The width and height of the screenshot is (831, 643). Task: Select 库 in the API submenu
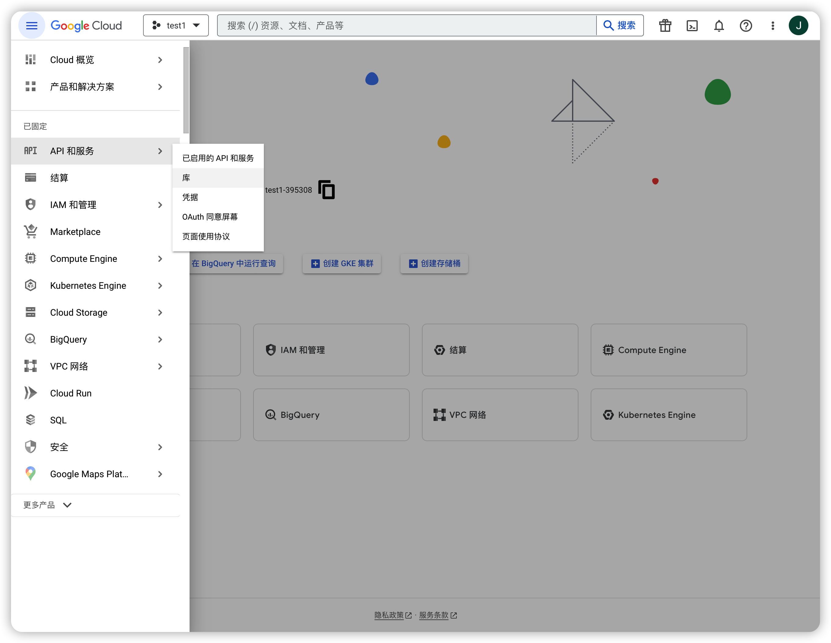point(218,178)
